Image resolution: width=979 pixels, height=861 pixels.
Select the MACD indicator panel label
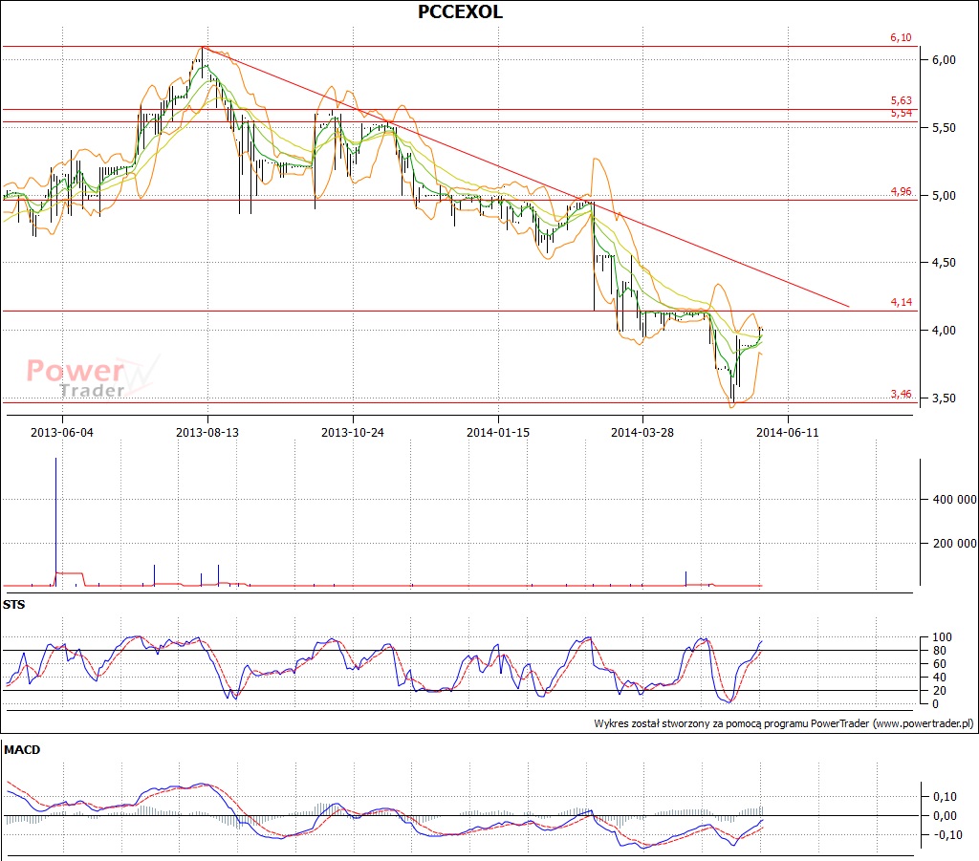point(22,750)
